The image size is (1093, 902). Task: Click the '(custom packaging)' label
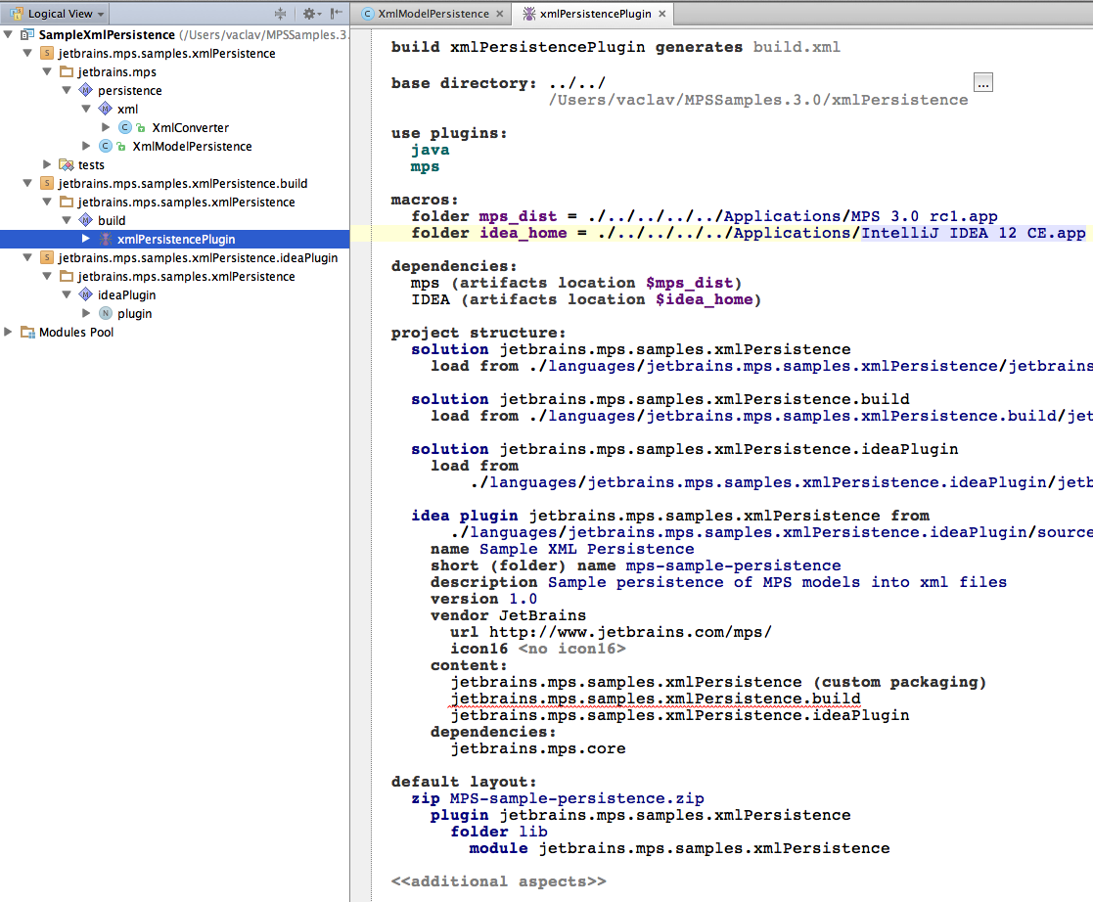coord(899,683)
